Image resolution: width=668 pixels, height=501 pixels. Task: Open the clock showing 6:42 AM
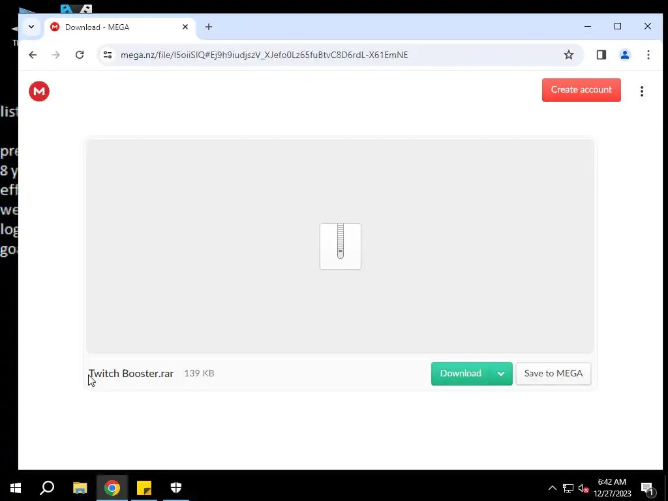pos(612,488)
